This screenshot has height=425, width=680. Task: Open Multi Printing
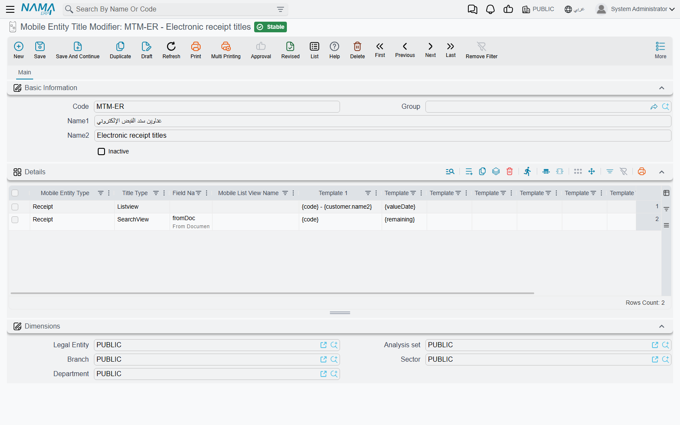(226, 50)
